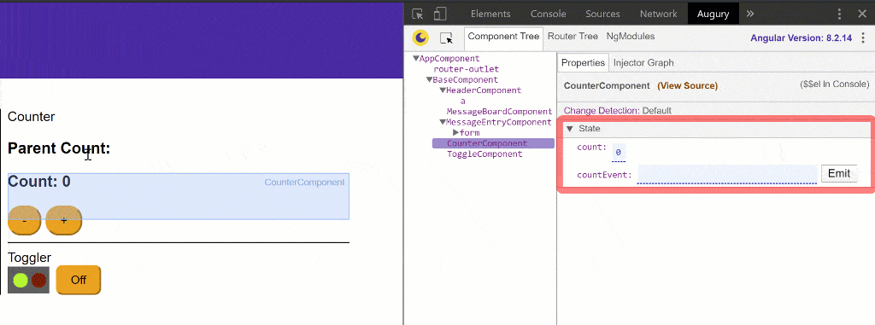Click the green toggler indicator light
The width and height of the screenshot is (875, 325).
[21, 280]
